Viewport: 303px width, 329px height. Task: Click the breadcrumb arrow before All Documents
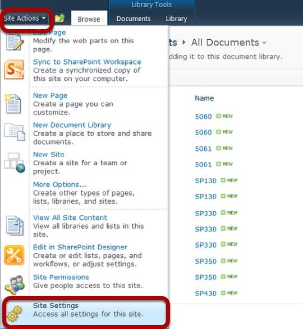pyautogui.click(x=184, y=43)
